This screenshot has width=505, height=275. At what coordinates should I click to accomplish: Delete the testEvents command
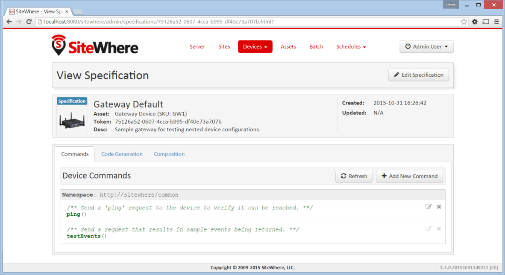pos(439,229)
